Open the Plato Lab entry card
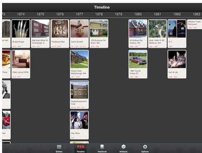Viewport: 202px width, 153px height. (x=21, y=64)
